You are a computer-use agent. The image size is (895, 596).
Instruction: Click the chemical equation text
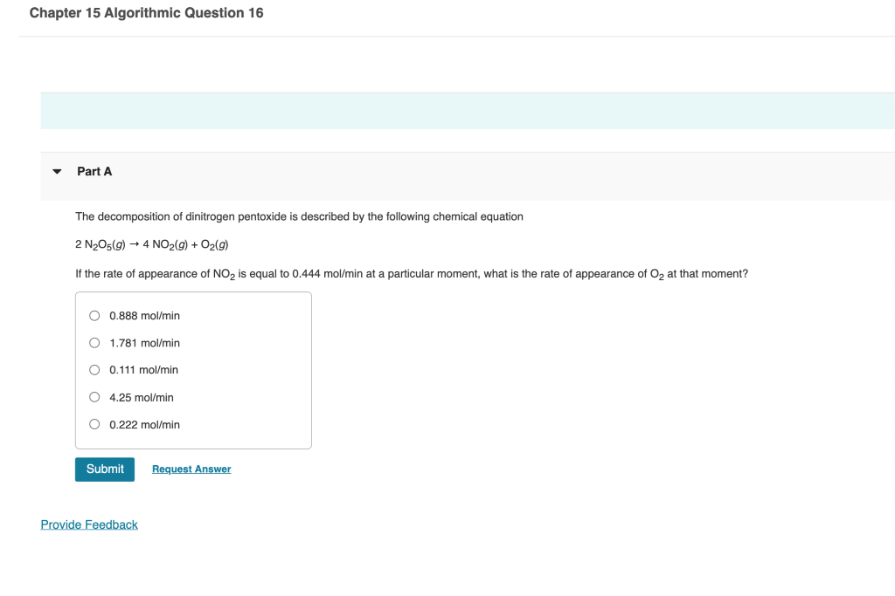152,244
